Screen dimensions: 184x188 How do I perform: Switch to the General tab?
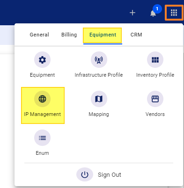(39, 35)
